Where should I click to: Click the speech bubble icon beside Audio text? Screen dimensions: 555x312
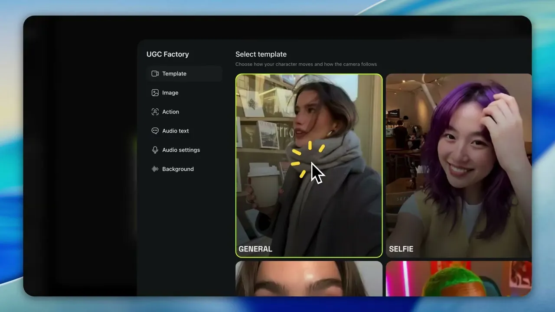pos(155,131)
